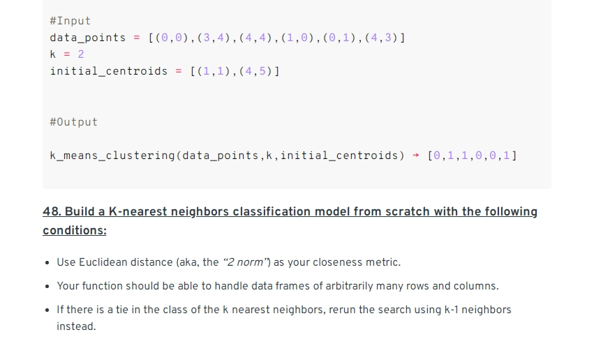
Task: Place cursor on the data_points variable name
Action: pyautogui.click(x=87, y=38)
